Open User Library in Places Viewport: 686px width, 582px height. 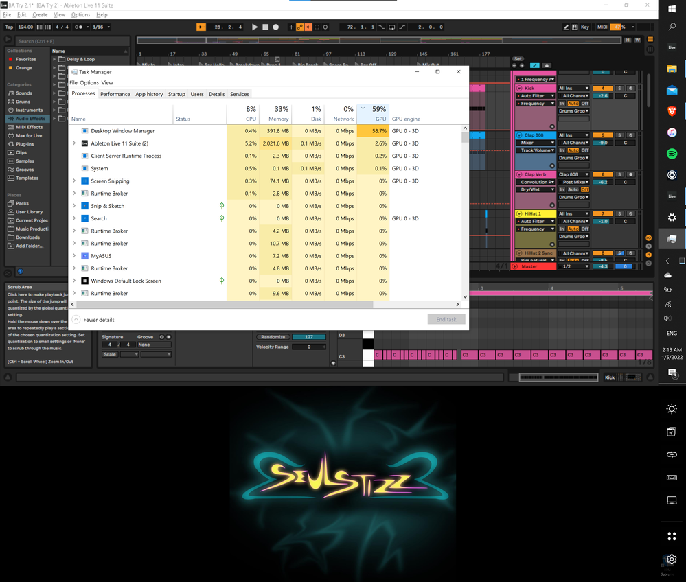click(29, 212)
